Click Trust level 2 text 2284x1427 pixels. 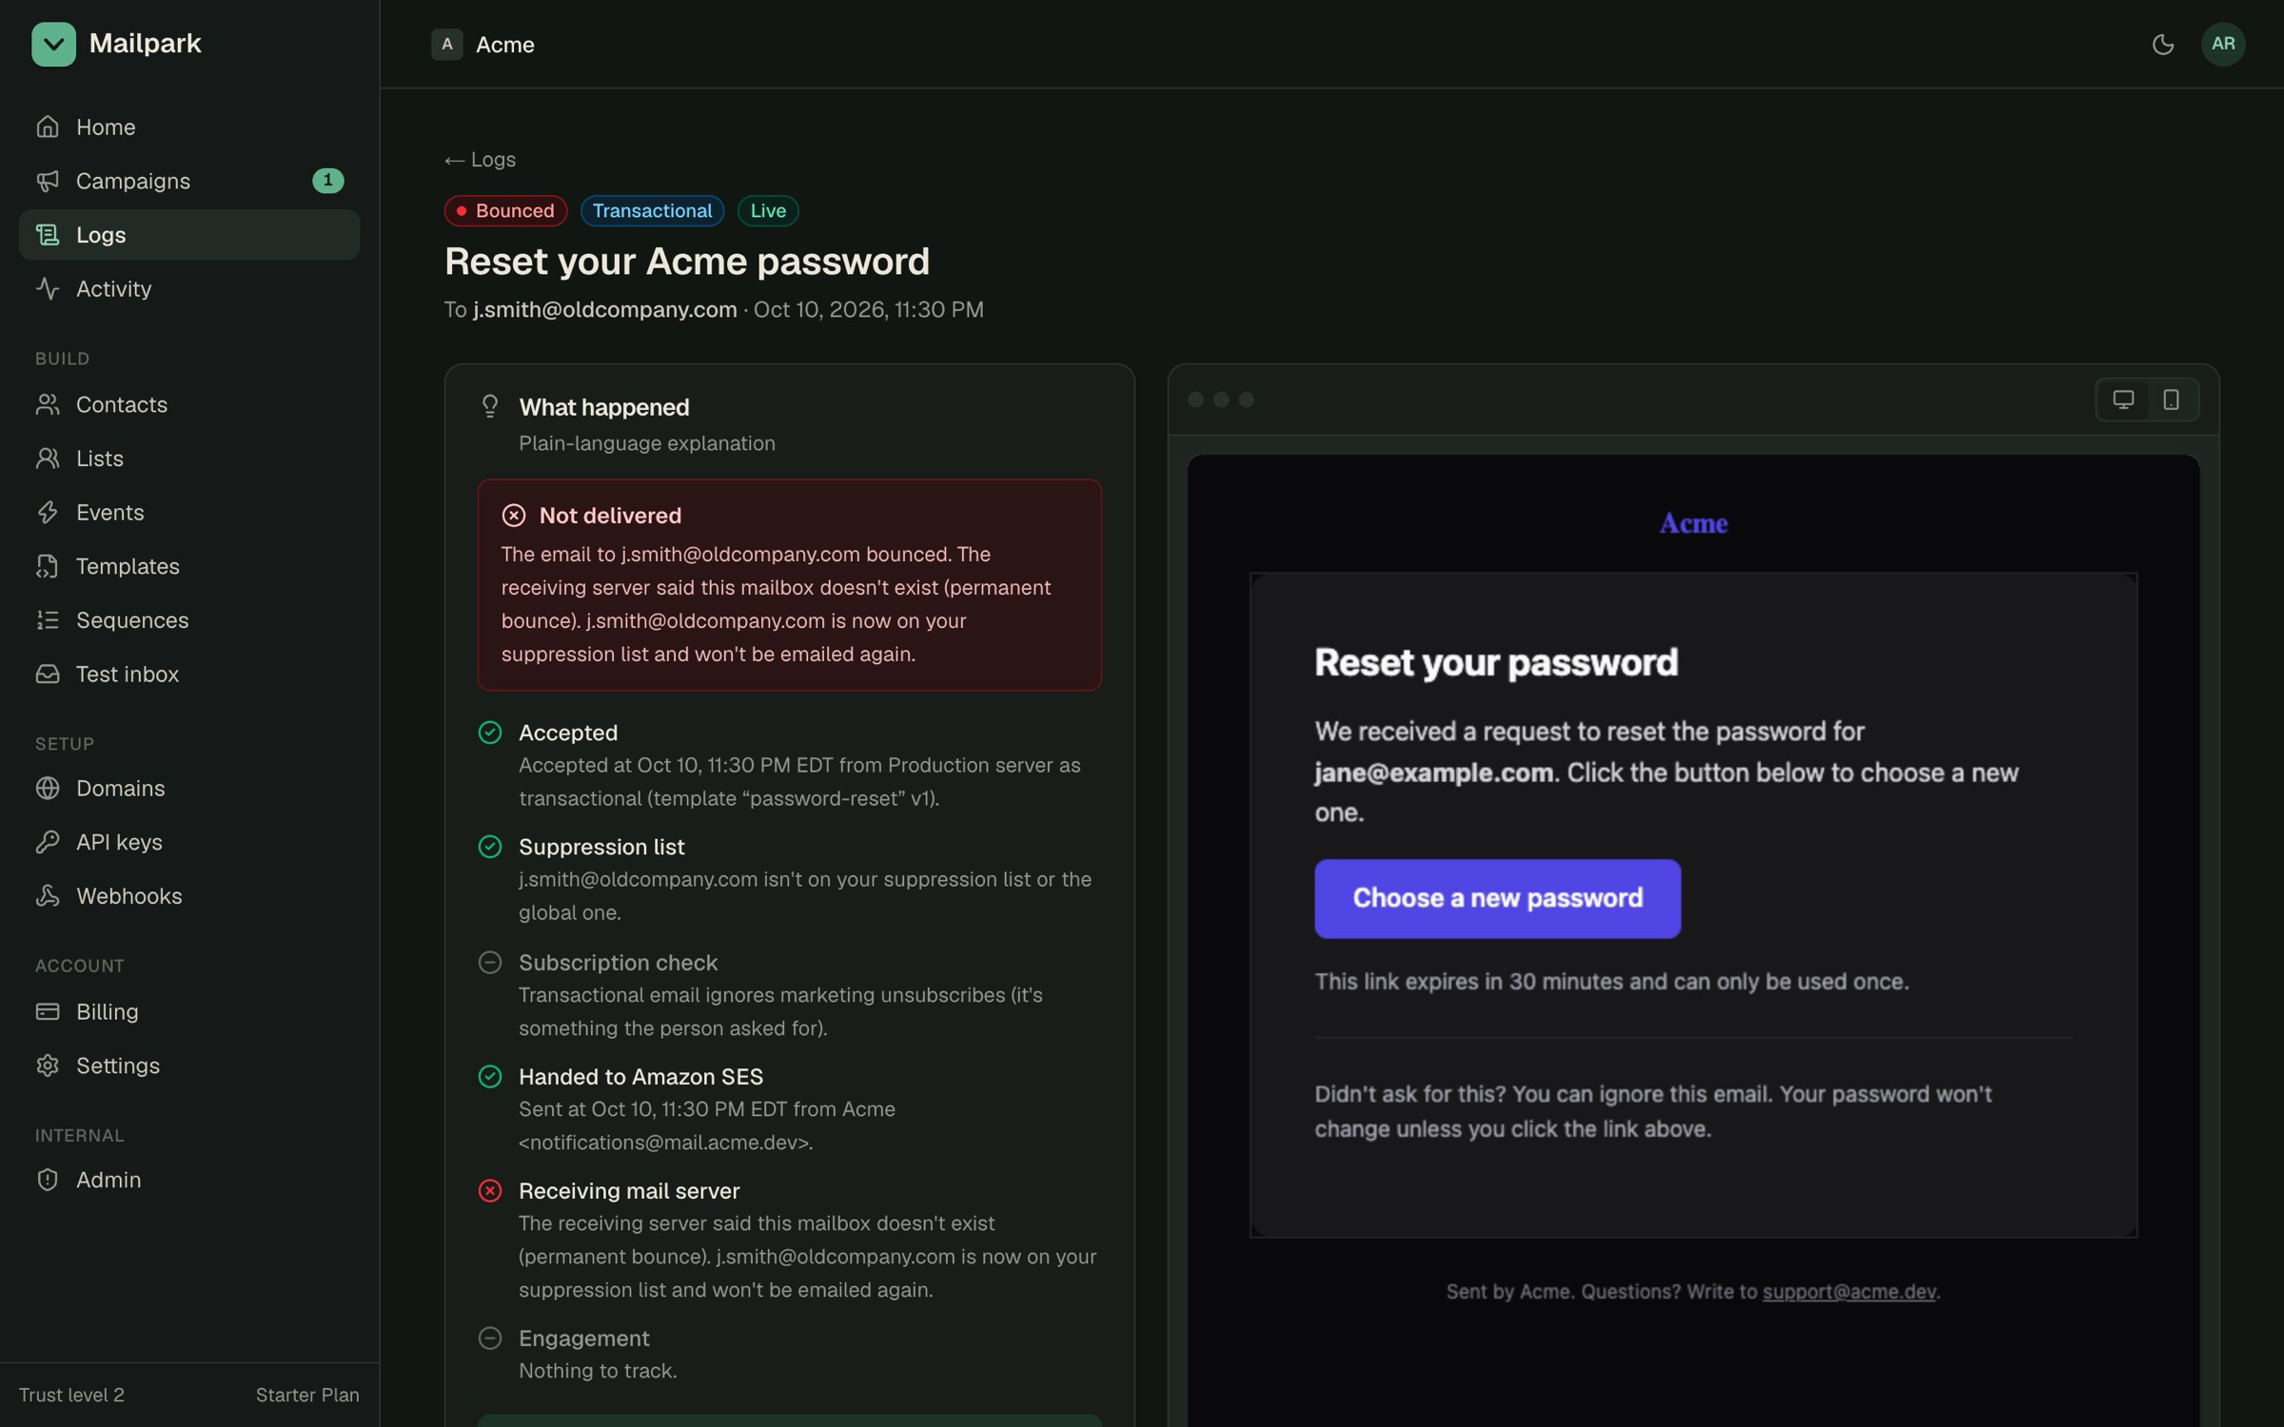point(71,1396)
